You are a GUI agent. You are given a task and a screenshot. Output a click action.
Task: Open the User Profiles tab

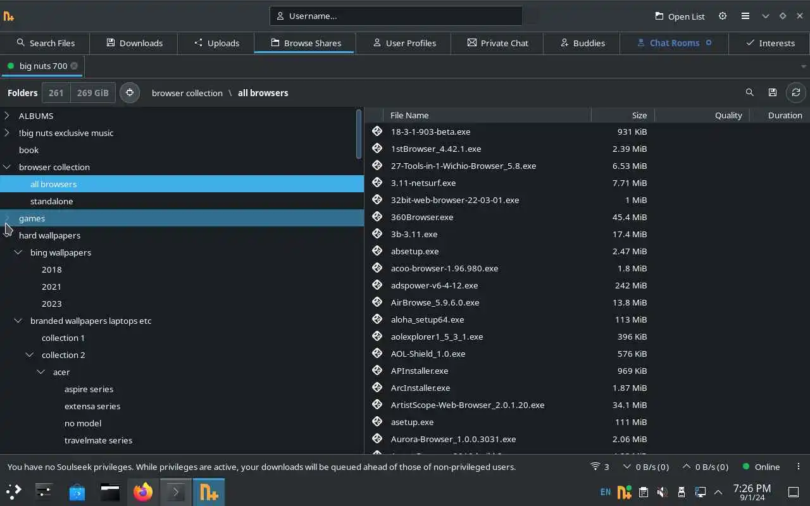404,43
